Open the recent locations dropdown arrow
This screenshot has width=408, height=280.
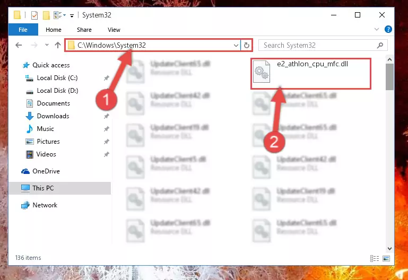[47, 45]
